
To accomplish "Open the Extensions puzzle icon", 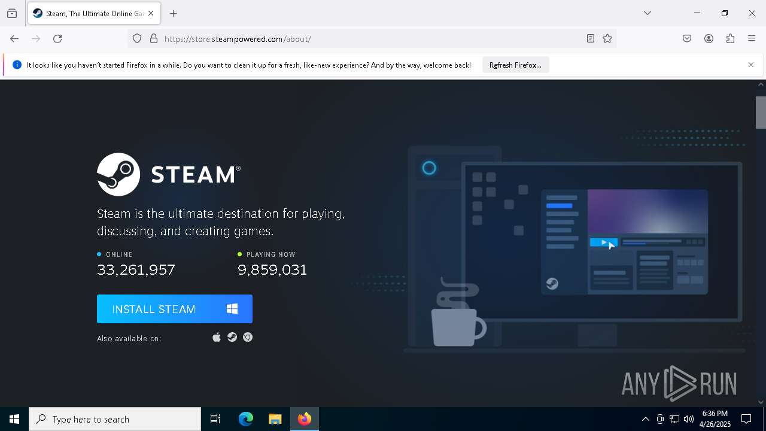I will click(x=730, y=39).
